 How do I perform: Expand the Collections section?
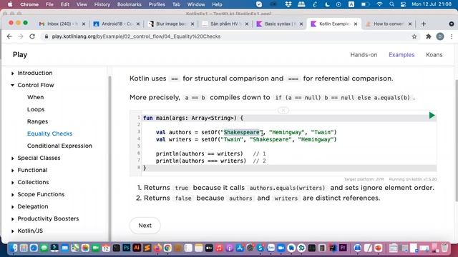coord(13,183)
